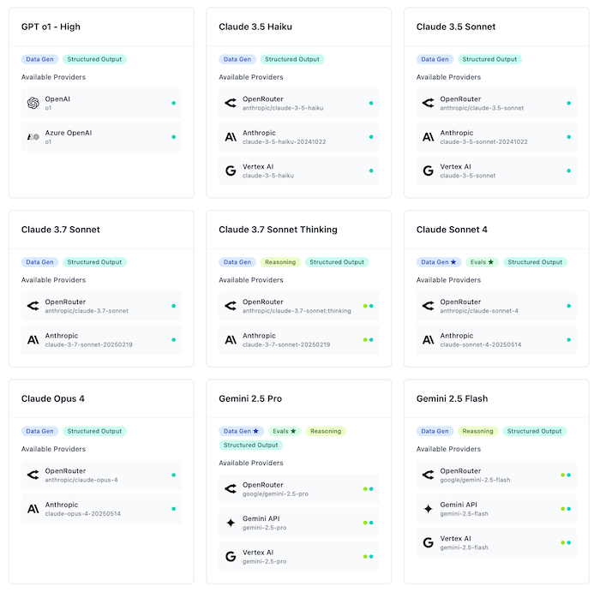The height and width of the screenshot is (592, 600).
Task: Click the OpenAI logo in GPT o1 card
Action: (33, 103)
